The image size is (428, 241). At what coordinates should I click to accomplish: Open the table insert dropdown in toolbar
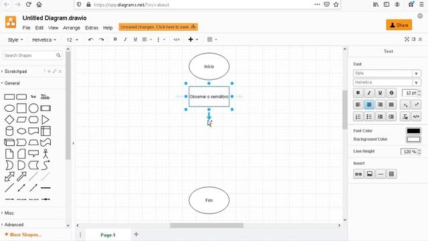click(x=212, y=39)
